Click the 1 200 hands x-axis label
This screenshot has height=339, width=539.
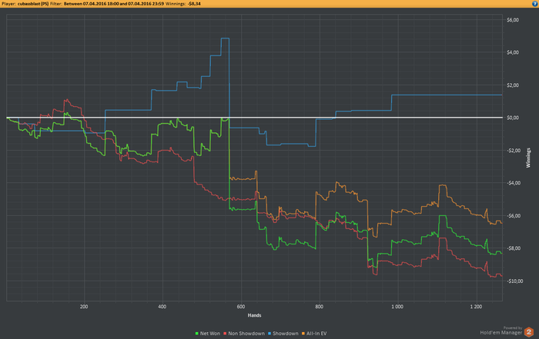point(476,307)
